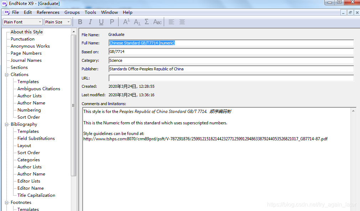Collapse the Citations tree node
This screenshot has height=211, width=360.
[7, 75]
